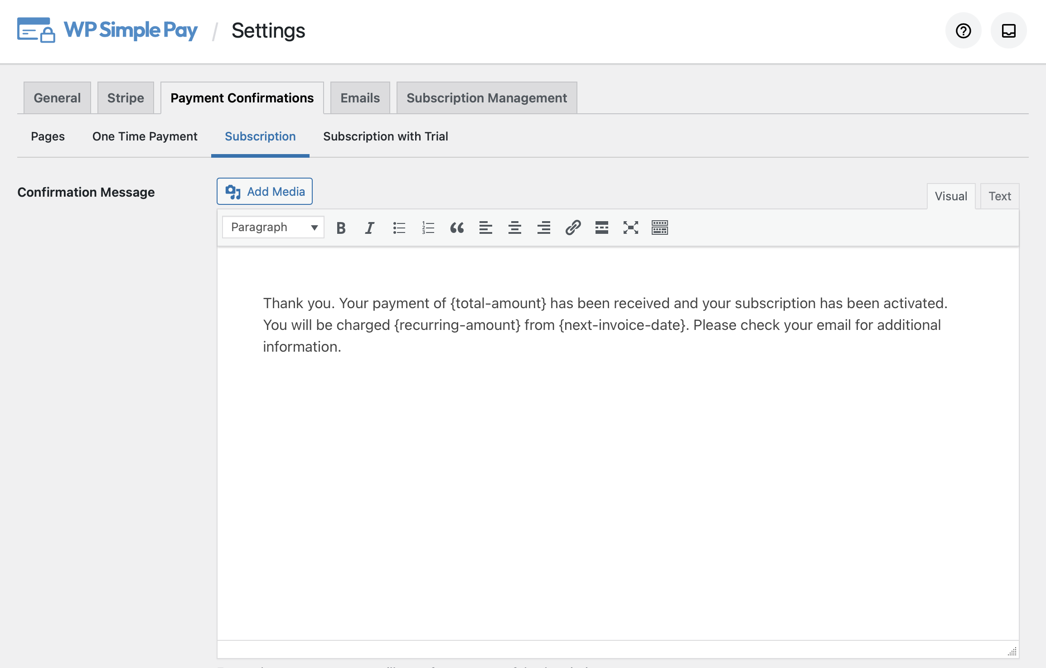Toggle the toolbar kitchen sink
The image size is (1046, 668).
(660, 228)
